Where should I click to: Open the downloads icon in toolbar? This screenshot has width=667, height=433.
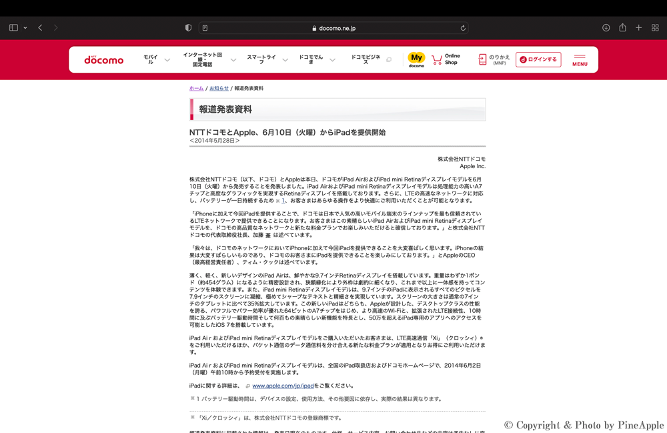tap(606, 28)
